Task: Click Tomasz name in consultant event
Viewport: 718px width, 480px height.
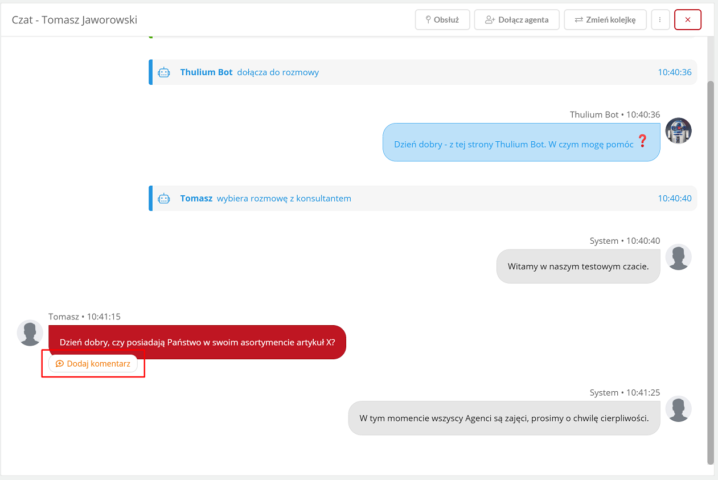Action: coord(196,199)
